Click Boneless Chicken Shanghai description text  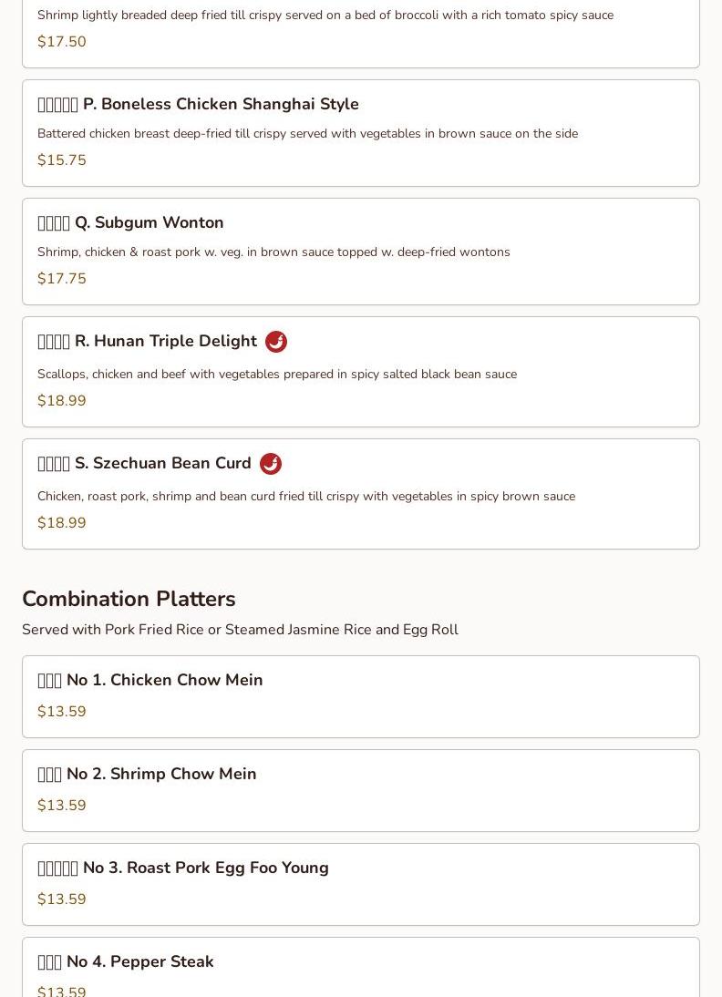click(307, 134)
